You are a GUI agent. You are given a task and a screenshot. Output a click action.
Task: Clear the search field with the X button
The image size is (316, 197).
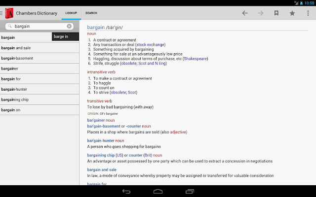click(x=69, y=26)
